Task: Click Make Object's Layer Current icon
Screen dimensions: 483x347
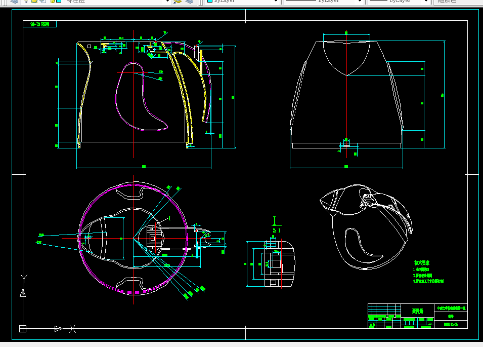Action: point(178,1)
